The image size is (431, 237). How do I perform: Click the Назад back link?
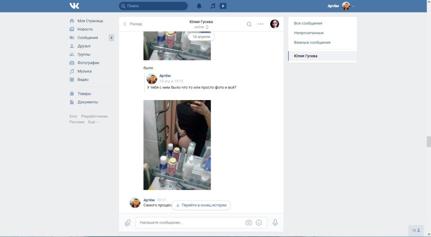coord(133,24)
